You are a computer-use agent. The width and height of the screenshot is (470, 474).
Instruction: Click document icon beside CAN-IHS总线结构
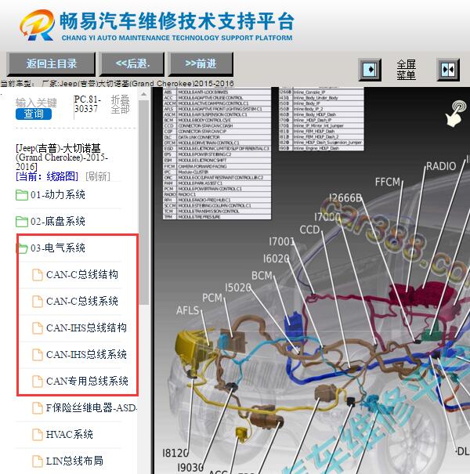coord(38,328)
